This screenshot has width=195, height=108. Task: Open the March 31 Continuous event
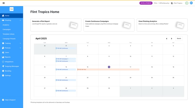66,48
